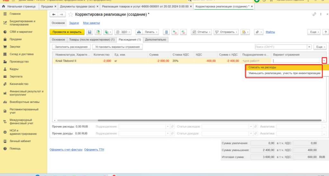Open the Отправить dropdown
The image size is (329, 176).
(226, 32)
